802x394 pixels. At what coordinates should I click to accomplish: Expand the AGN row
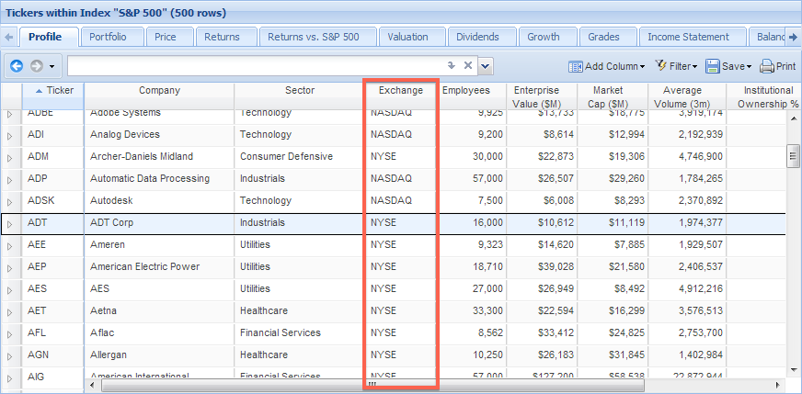coord(10,355)
